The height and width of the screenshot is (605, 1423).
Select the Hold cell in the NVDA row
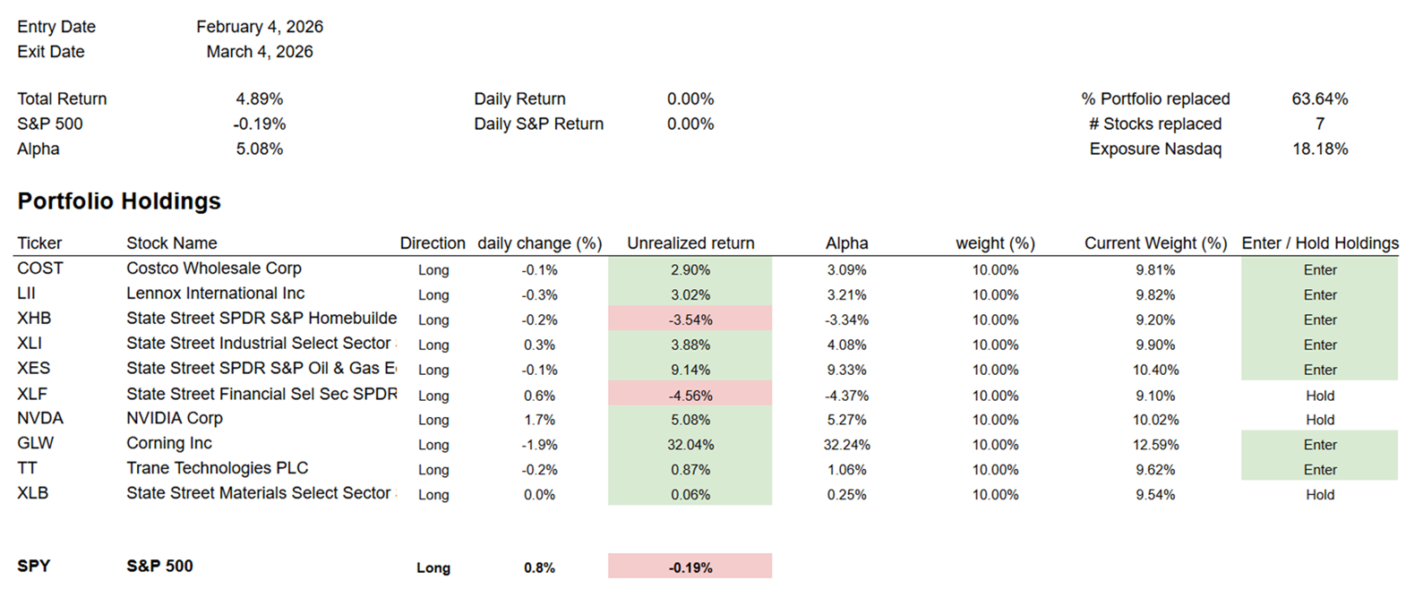pyautogui.click(x=1319, y=420)
